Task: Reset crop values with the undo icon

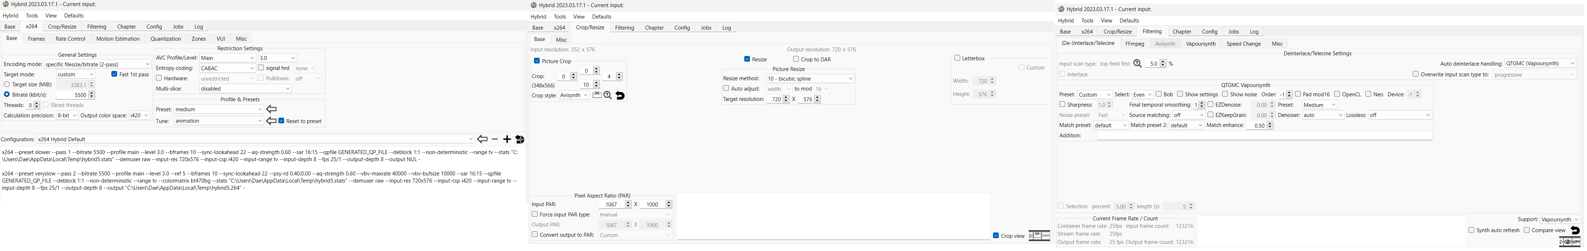Action: tap(620, 95)
